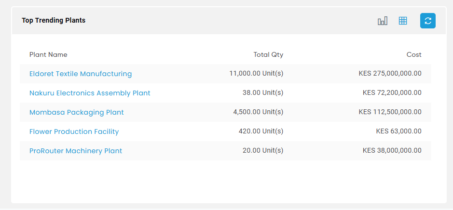Select the KES 72,200,000.00 cost cell
Screen dimensions: 453x210
pos(392,93)
